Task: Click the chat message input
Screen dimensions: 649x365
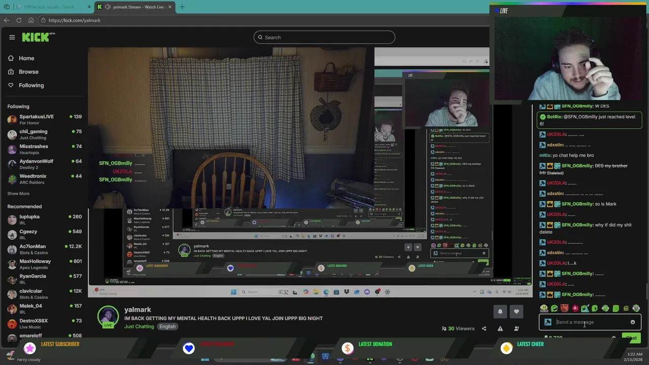Action: click(590, 322)
